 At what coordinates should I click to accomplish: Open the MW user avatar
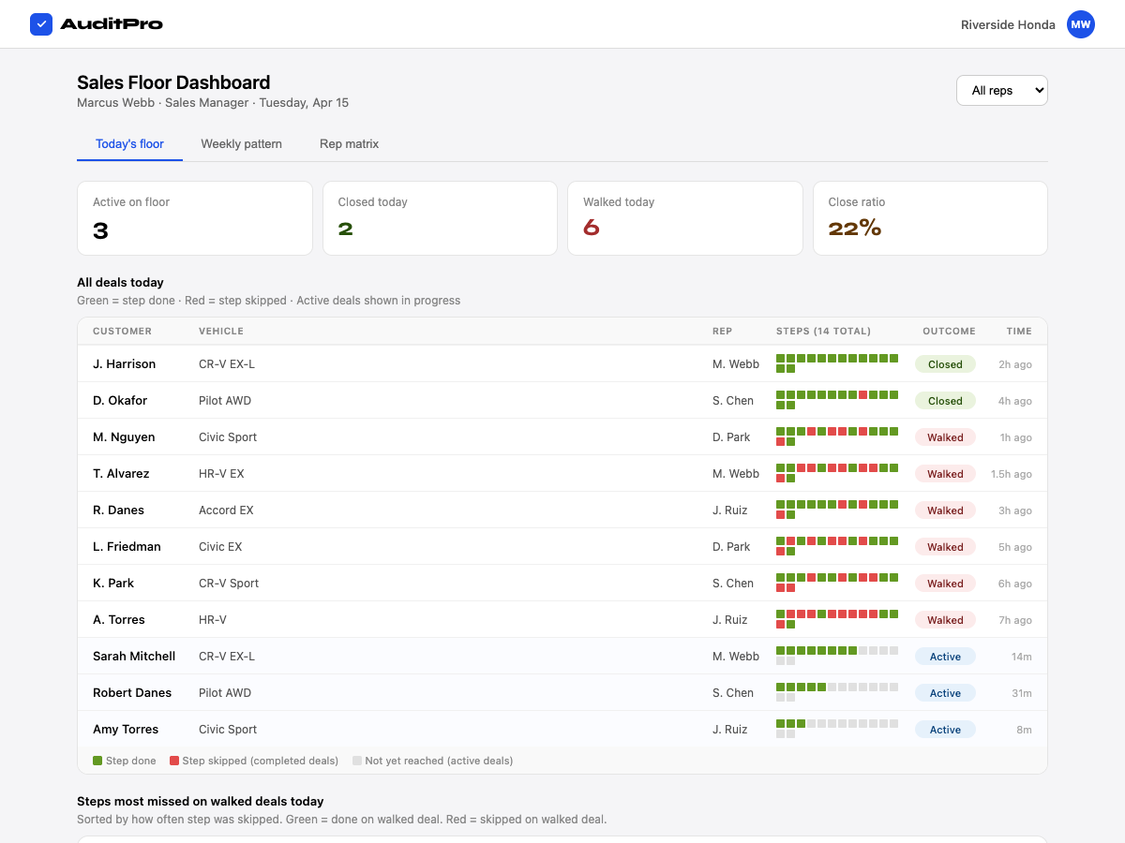[x=1081, y=24]
